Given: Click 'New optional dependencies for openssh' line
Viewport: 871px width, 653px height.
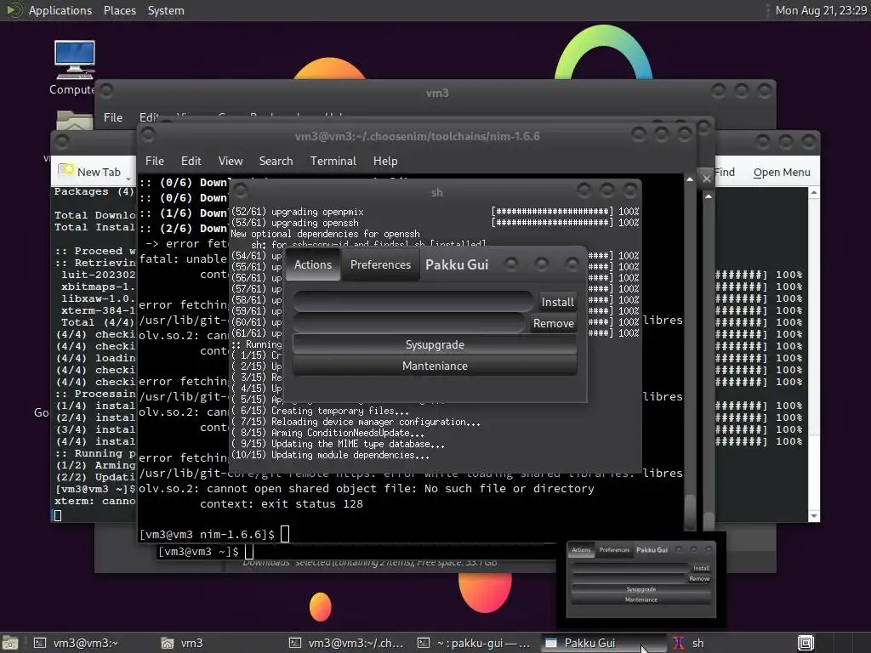Looking at the screenshot, I should pyautogui.click(x=326, y=234).
